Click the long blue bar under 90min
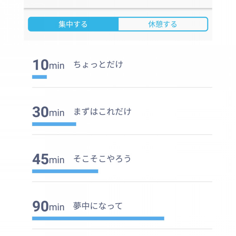 (x=98, y=218)
